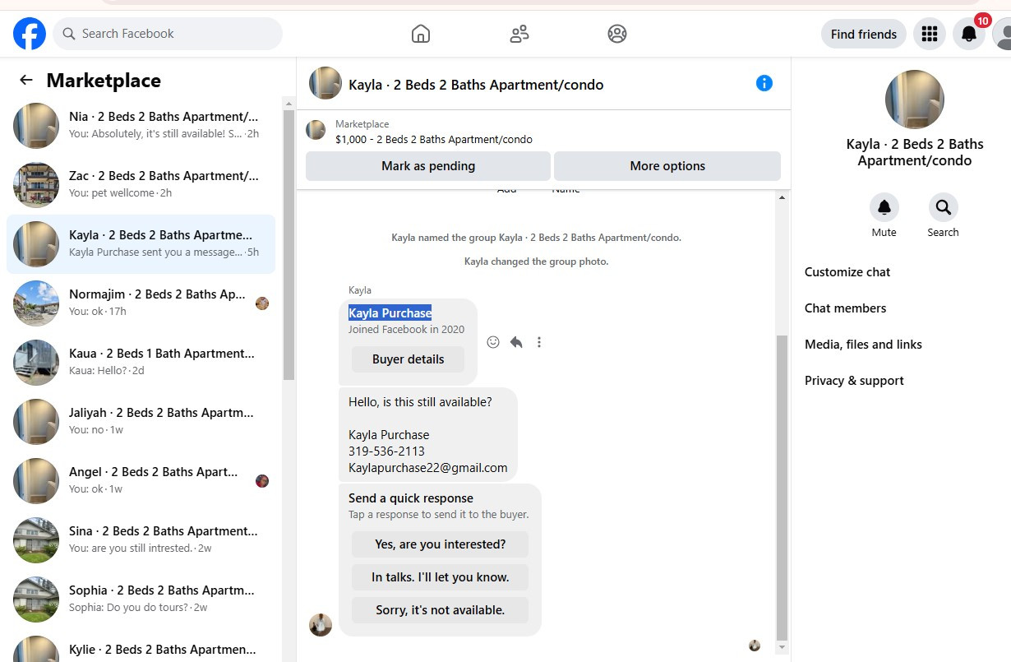Mute this conversation using the bell

click(x=884, y=207)
